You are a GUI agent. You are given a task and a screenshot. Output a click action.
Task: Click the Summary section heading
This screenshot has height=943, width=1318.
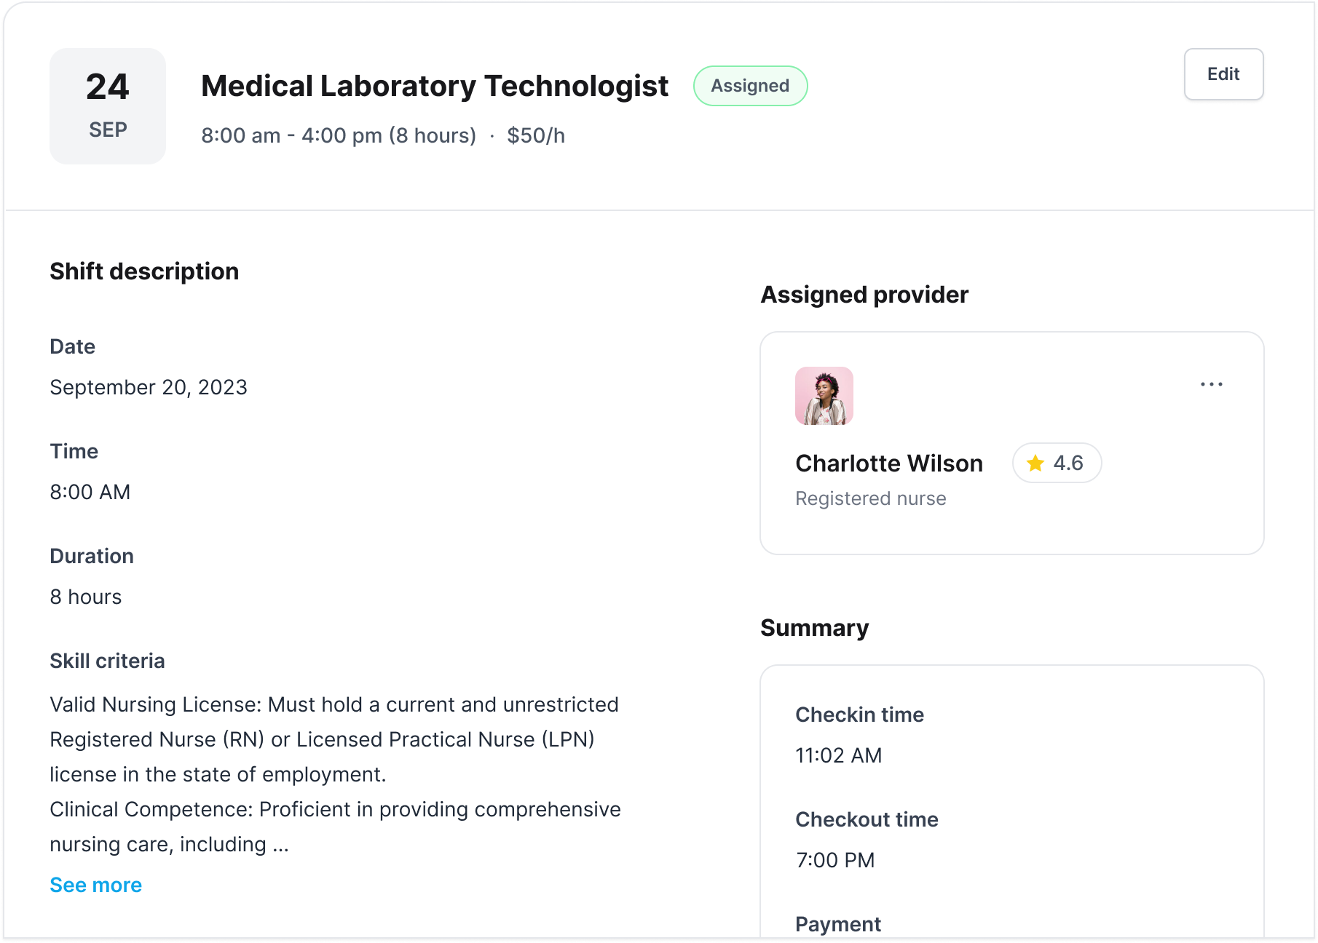814,628
